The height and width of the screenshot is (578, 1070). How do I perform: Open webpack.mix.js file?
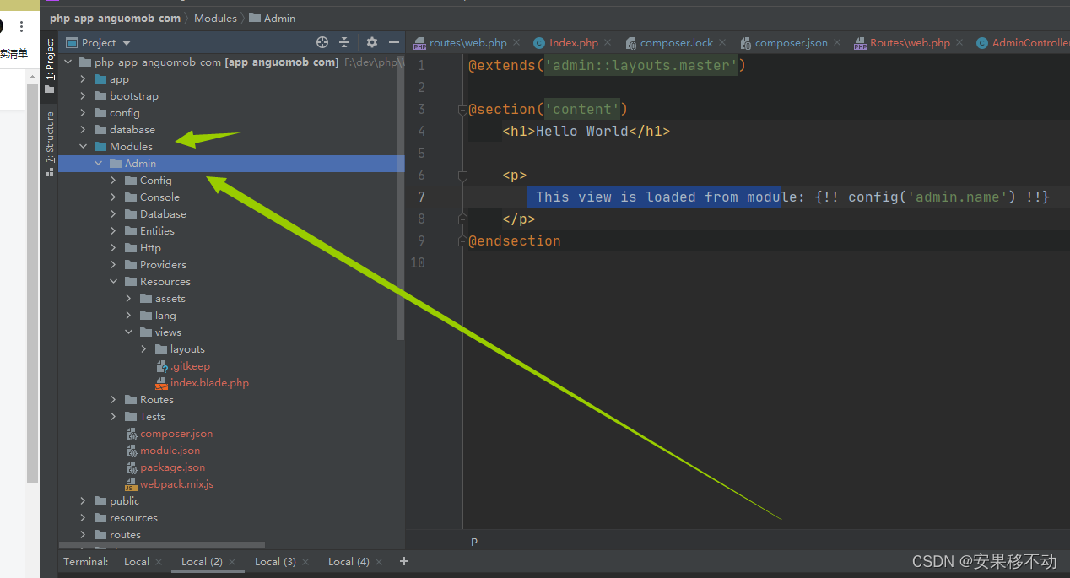coord(176,484)
